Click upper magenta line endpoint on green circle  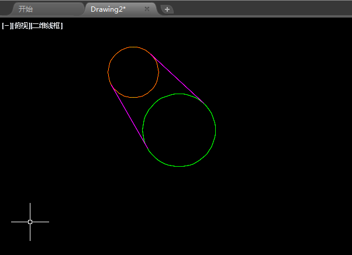(x=204, y=103)
